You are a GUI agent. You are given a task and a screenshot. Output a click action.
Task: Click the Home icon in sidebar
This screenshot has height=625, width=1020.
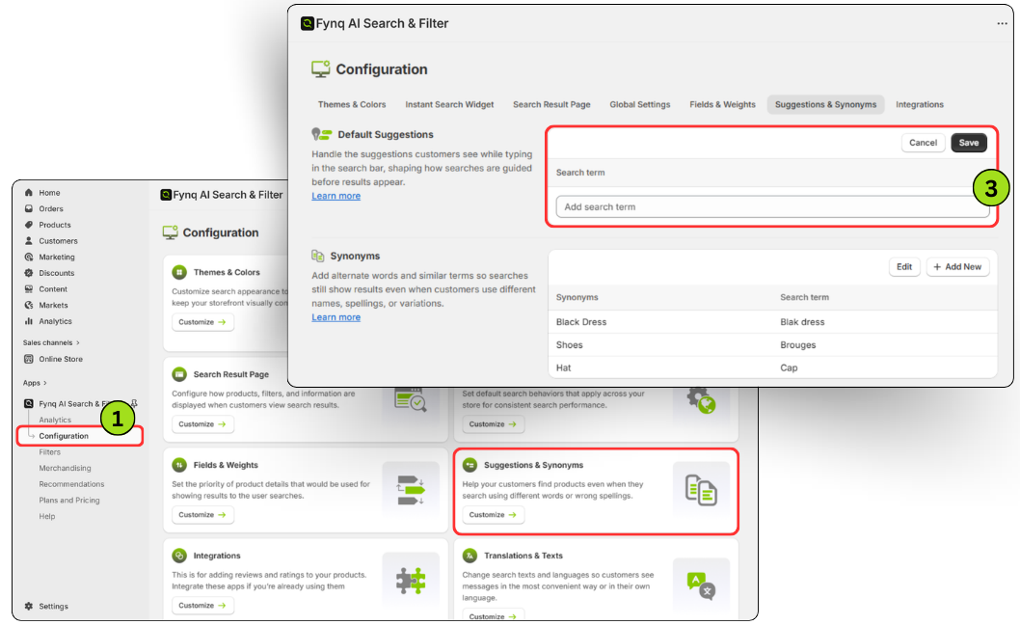(x=29, y=193)
